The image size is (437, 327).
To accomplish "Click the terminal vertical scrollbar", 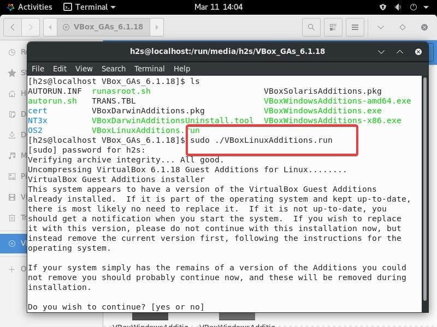I will [x=425, y=189].
